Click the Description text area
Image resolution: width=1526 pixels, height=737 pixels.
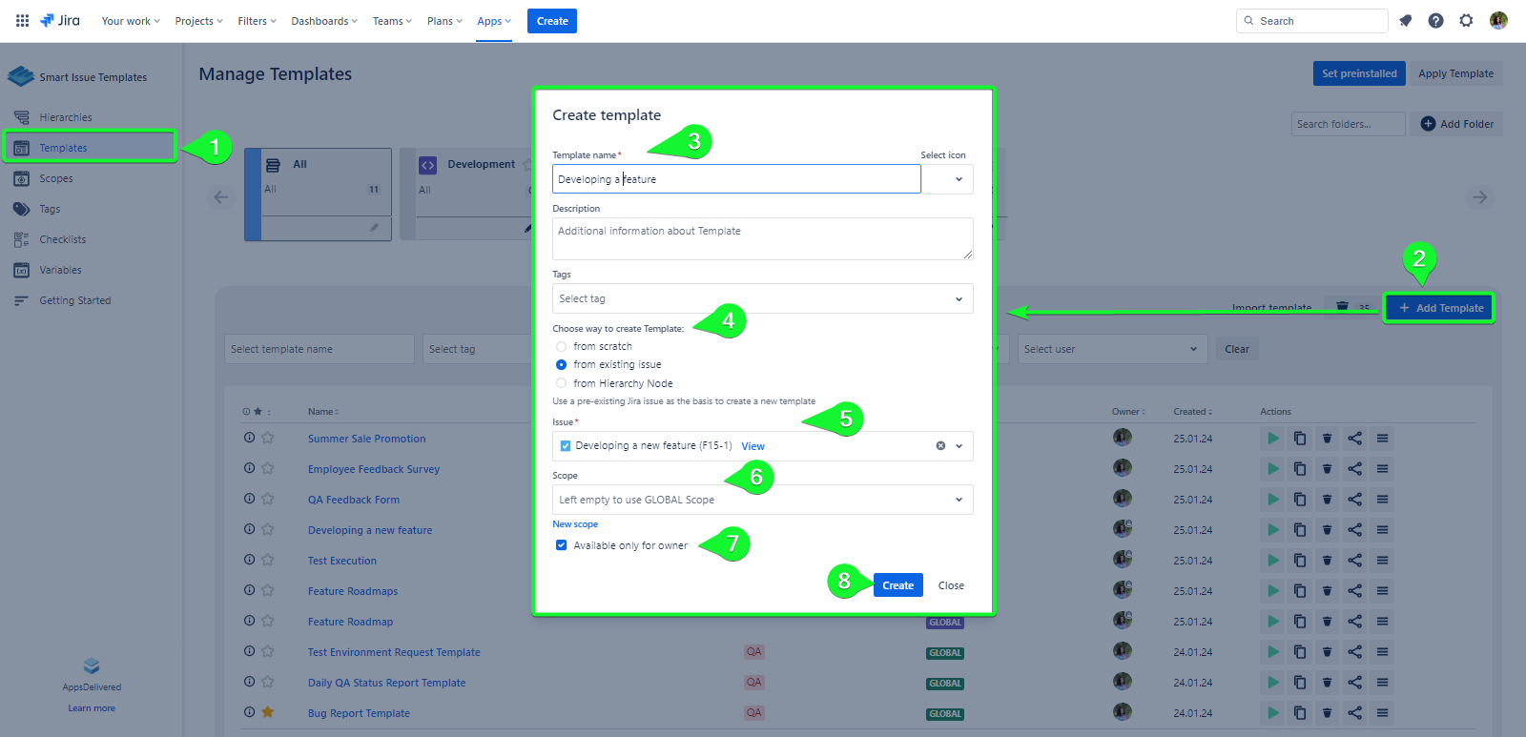click(762, 238)
